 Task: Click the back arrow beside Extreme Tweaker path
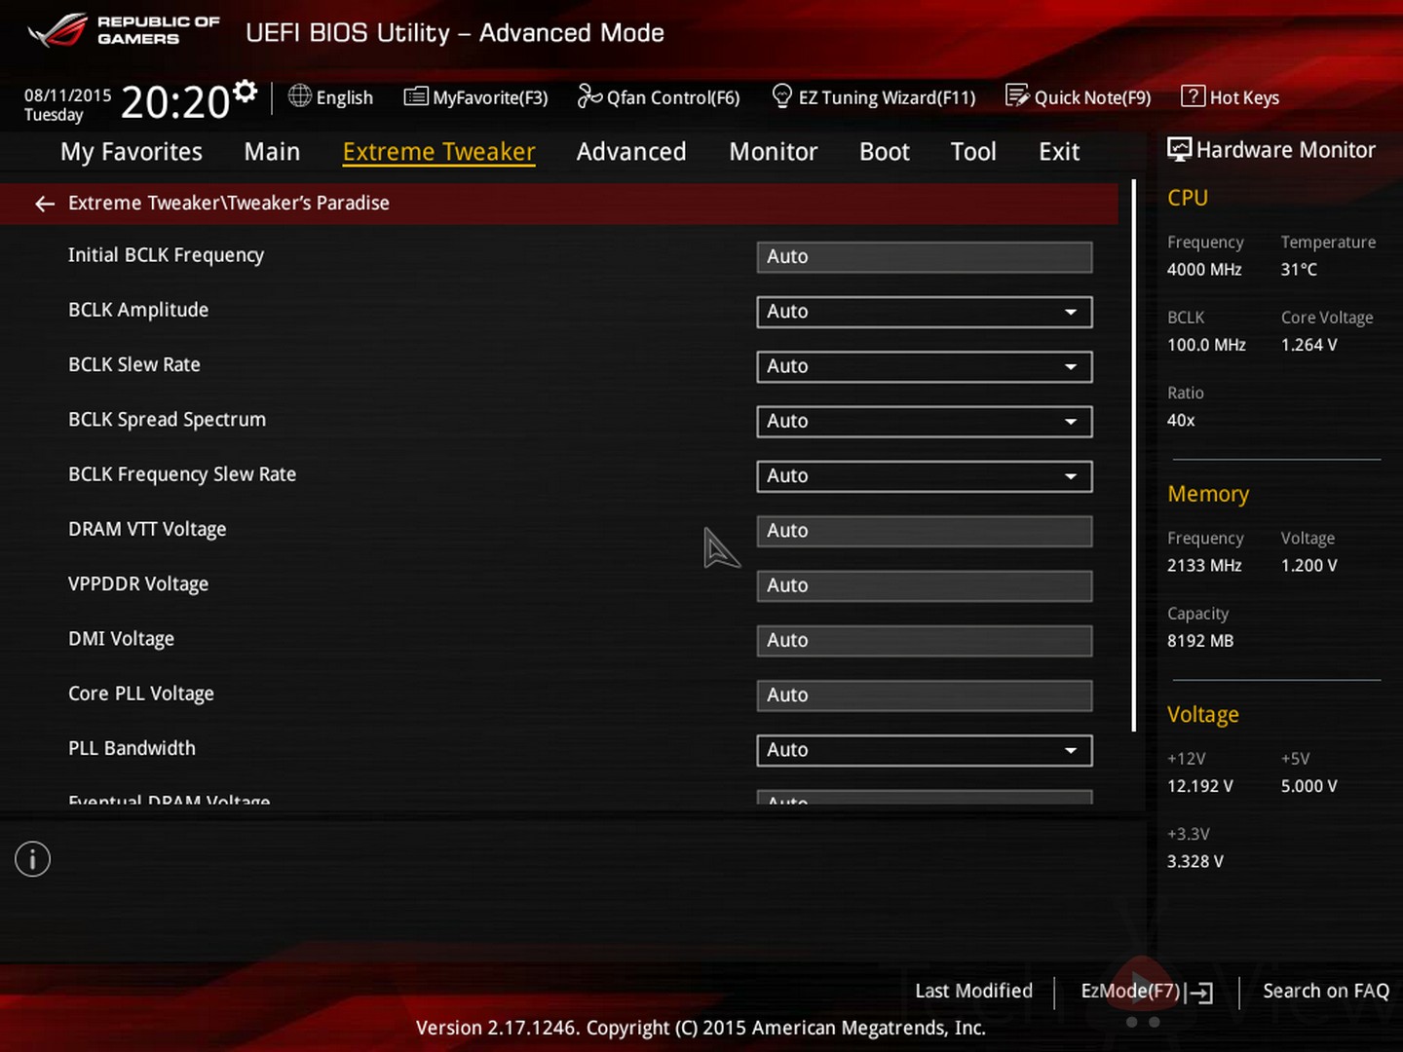coord(45,204)
